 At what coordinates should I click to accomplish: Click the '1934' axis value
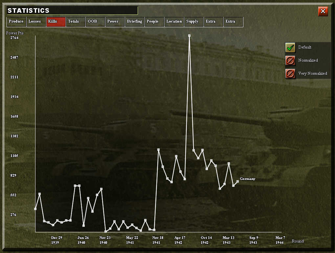(14, 97)
